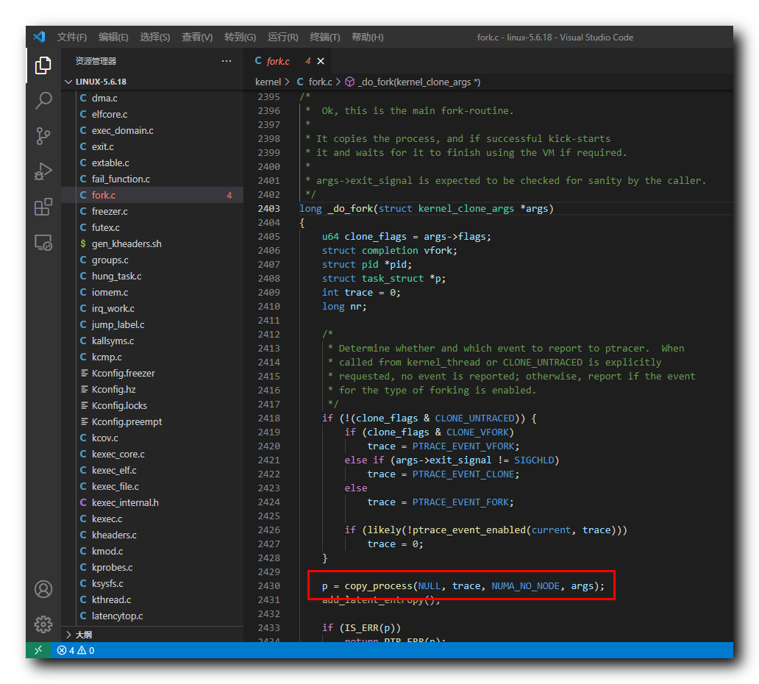Open the 转到(G) menu
Viewport: 759px width, 684px height.
(x=240, y=38)
